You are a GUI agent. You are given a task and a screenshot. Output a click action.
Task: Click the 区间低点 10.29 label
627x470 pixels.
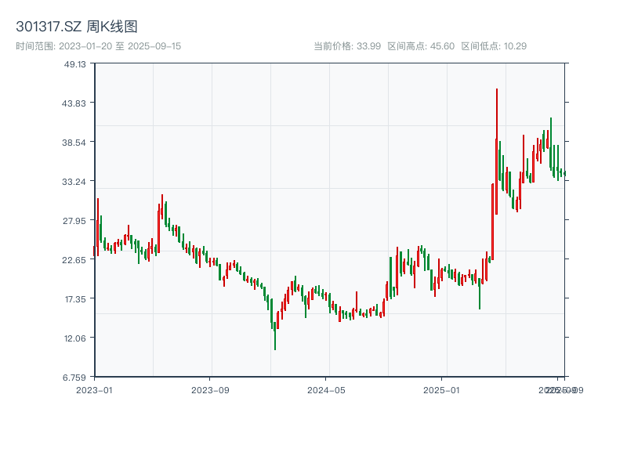pos(494,46)
